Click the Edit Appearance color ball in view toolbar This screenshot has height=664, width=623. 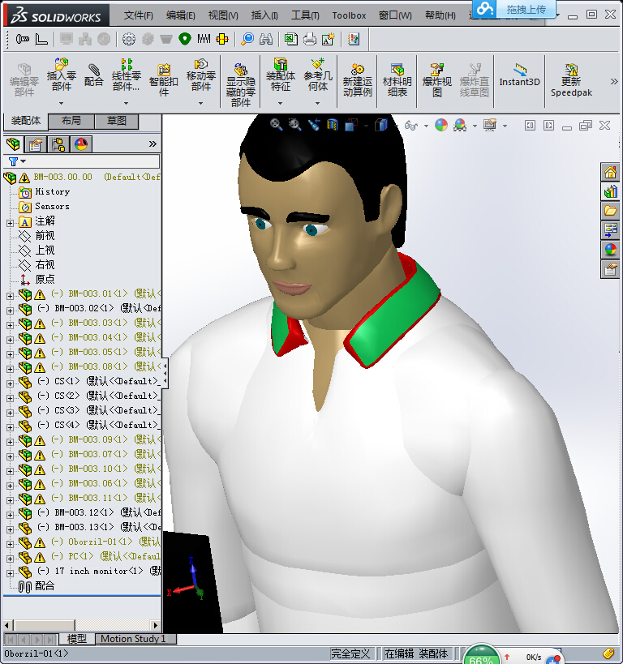(x=441, y=126)
